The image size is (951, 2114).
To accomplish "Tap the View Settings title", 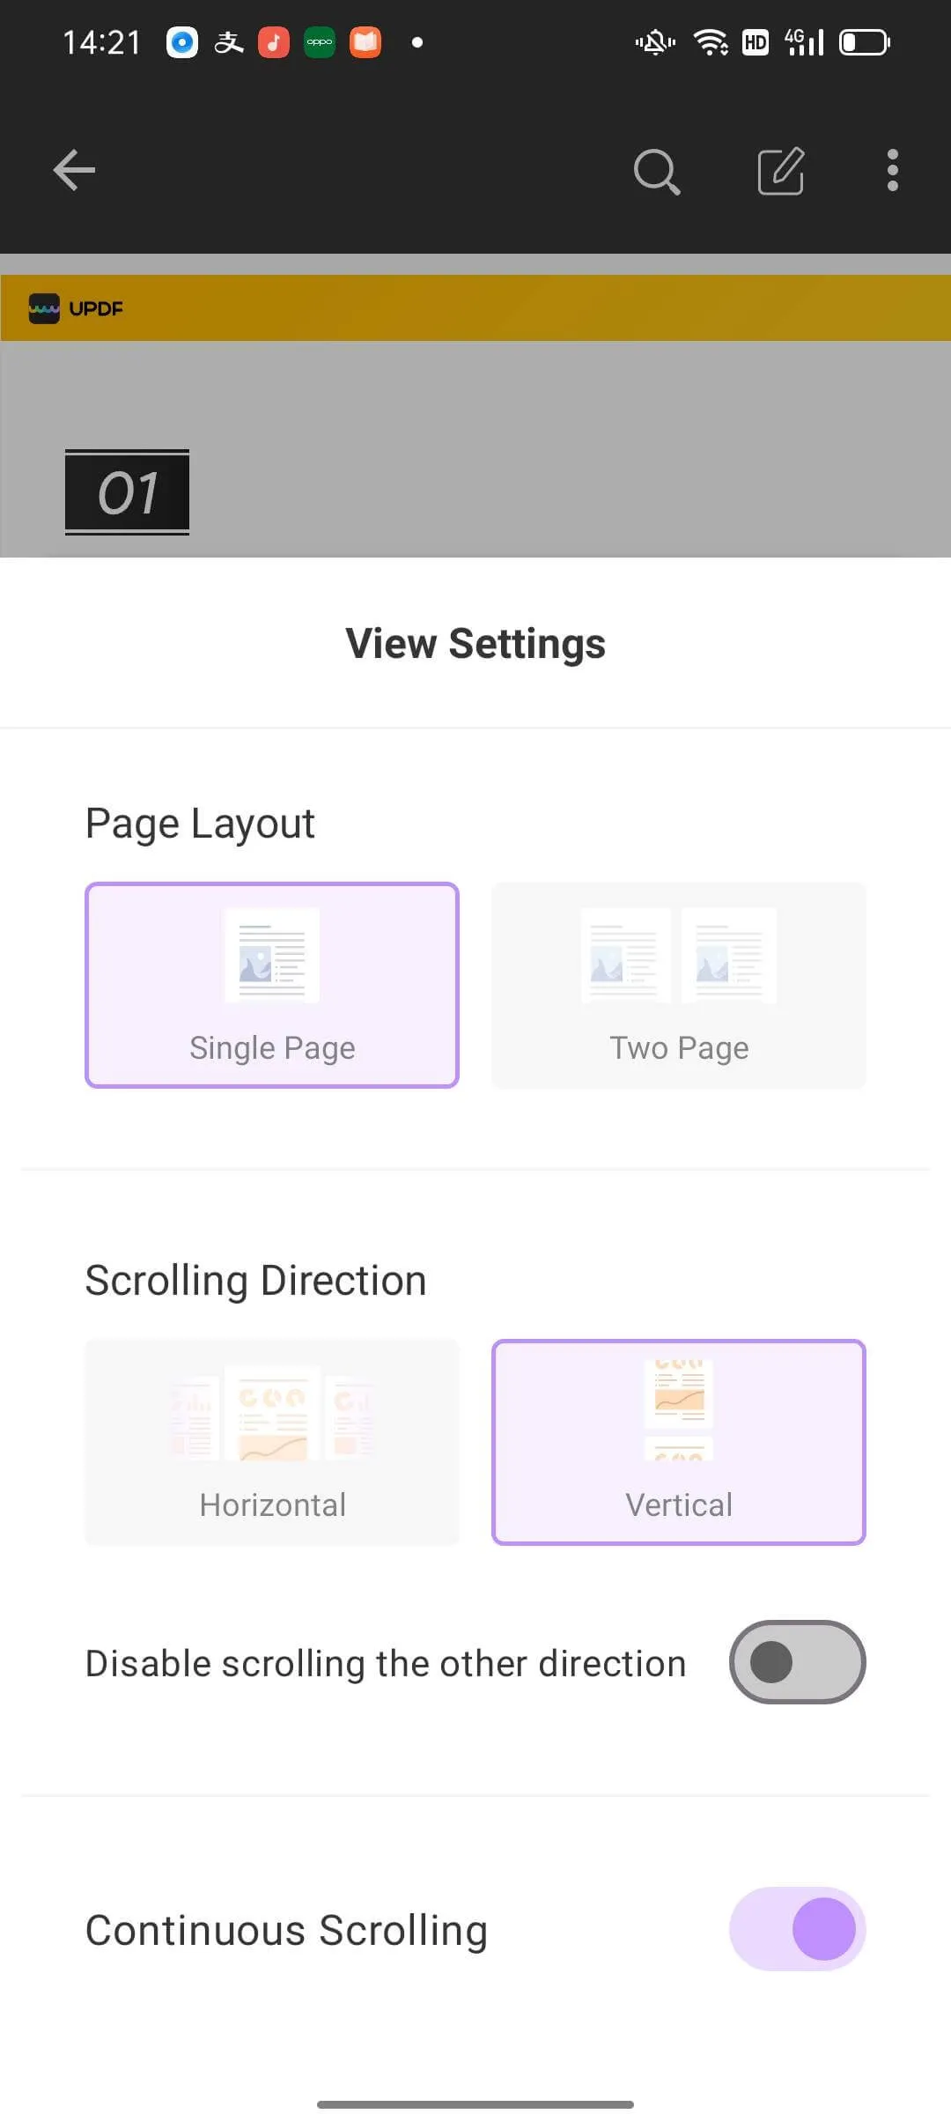I will tap(475, 644).
